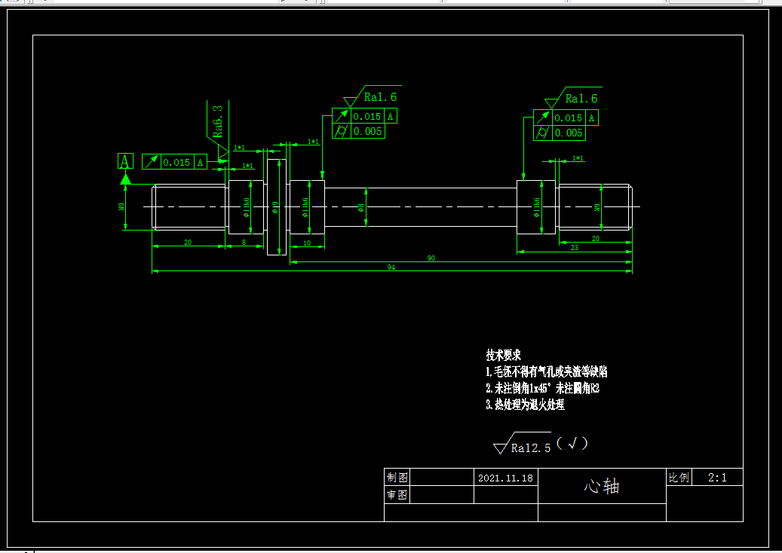Click the 比例 label cell
Image resolution: width=782 pixels, height=553 pixels.
click(x=679, y=477)
